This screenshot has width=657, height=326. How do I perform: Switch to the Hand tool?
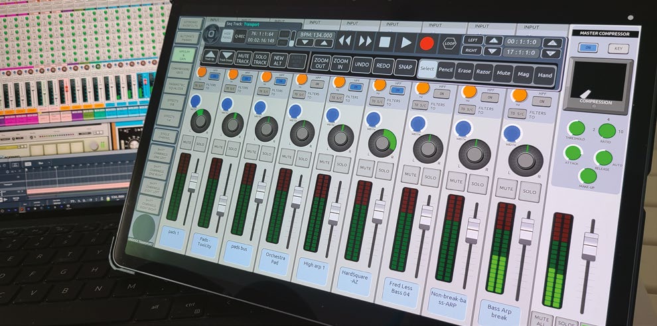[x=544, y=76]
